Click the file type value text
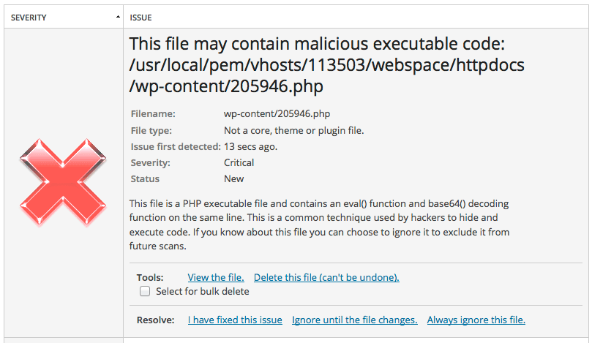This screenshot has width=592, height=343. click(x=293, y=131)
